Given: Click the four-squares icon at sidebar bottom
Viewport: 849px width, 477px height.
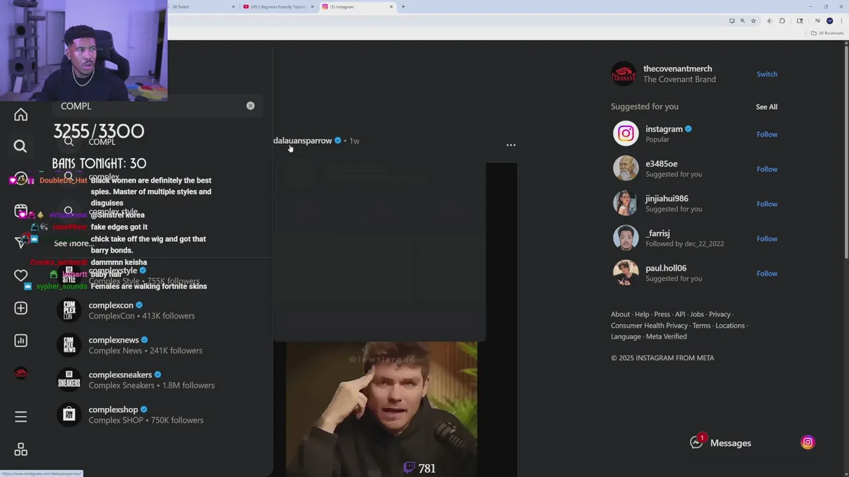Looking at the screenshot, I should 21,450.
